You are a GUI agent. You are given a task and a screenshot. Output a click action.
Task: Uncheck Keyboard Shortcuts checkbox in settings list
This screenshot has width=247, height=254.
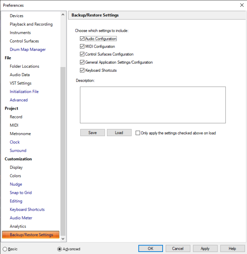[82, 70]
